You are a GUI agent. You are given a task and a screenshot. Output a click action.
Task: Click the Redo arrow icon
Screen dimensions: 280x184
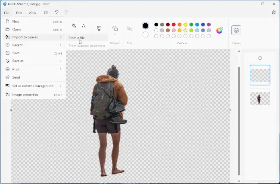66,12
